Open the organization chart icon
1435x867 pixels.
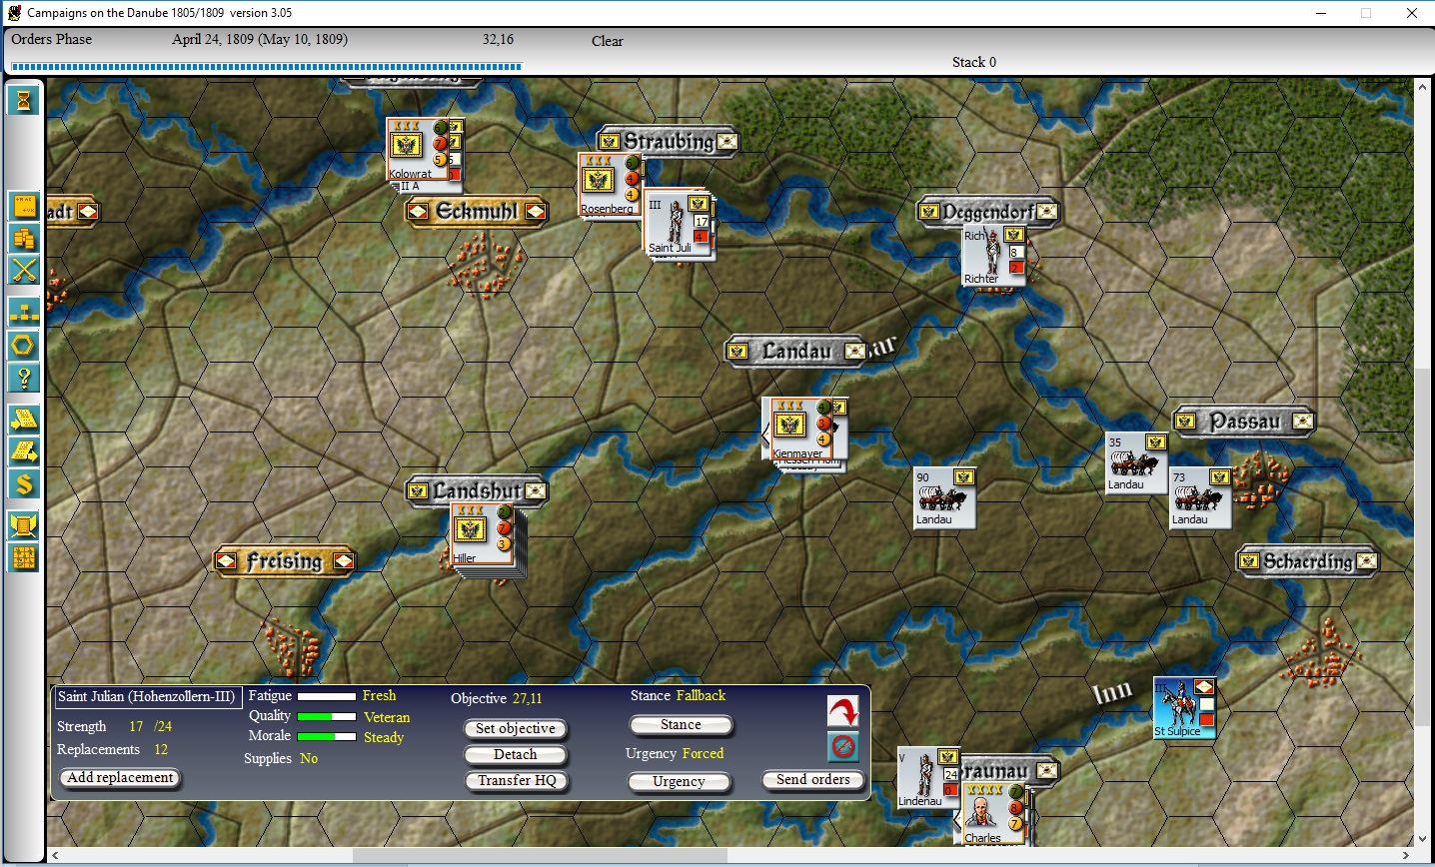(x=24, y=313)
